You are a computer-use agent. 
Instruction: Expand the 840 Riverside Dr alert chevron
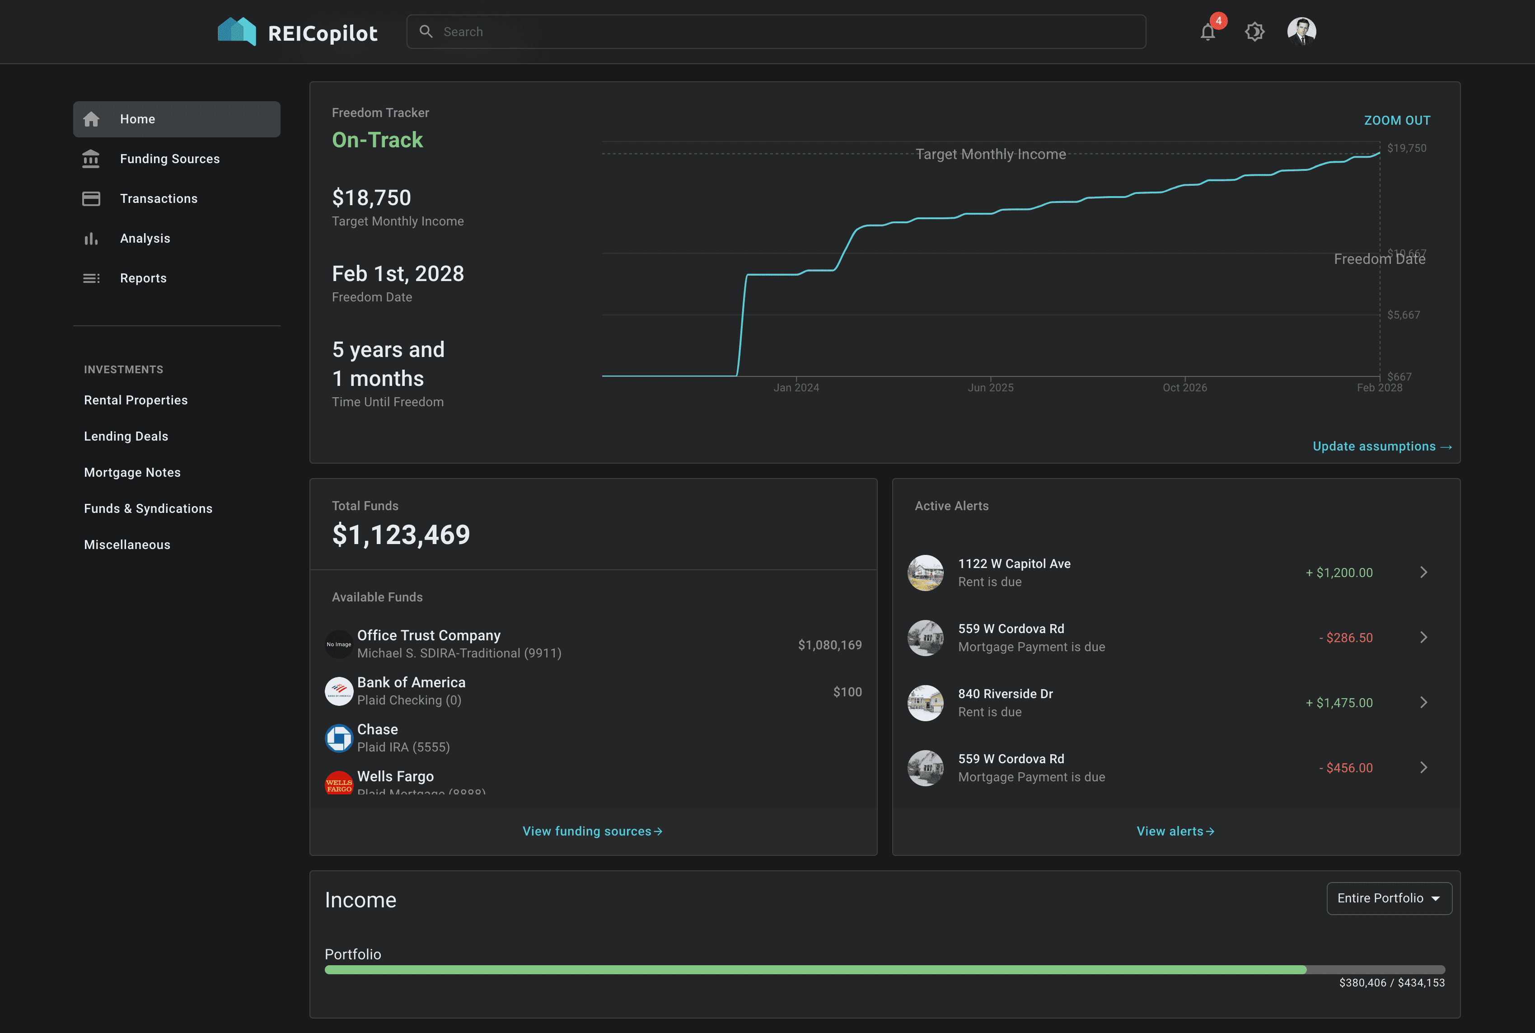[x=1423, y=702]
